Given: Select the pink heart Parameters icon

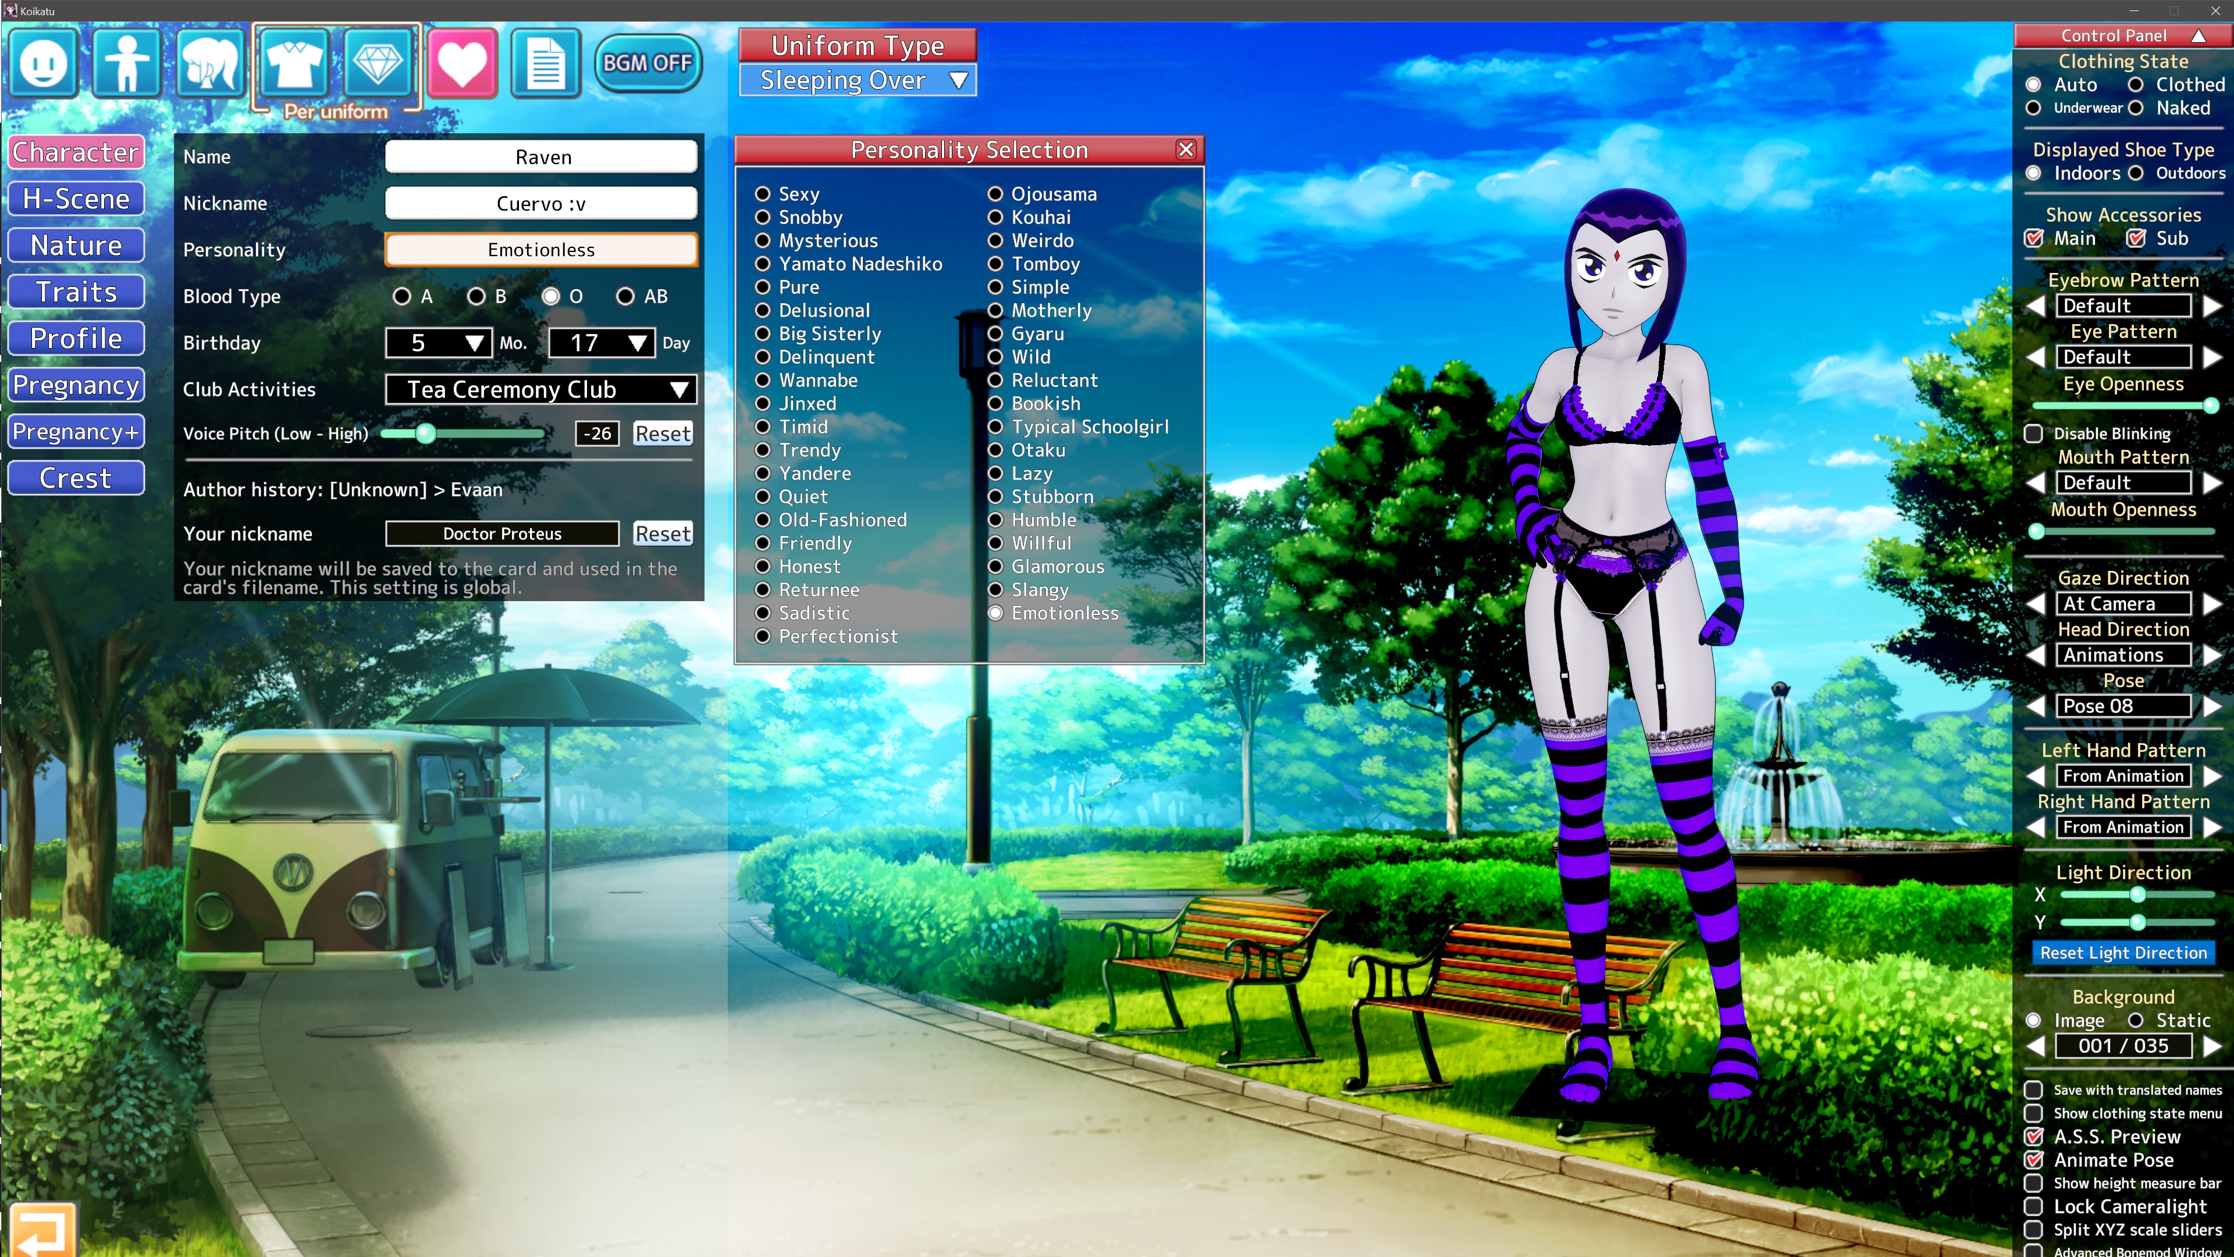Looking at the screenshot, I should coord(463,62).
